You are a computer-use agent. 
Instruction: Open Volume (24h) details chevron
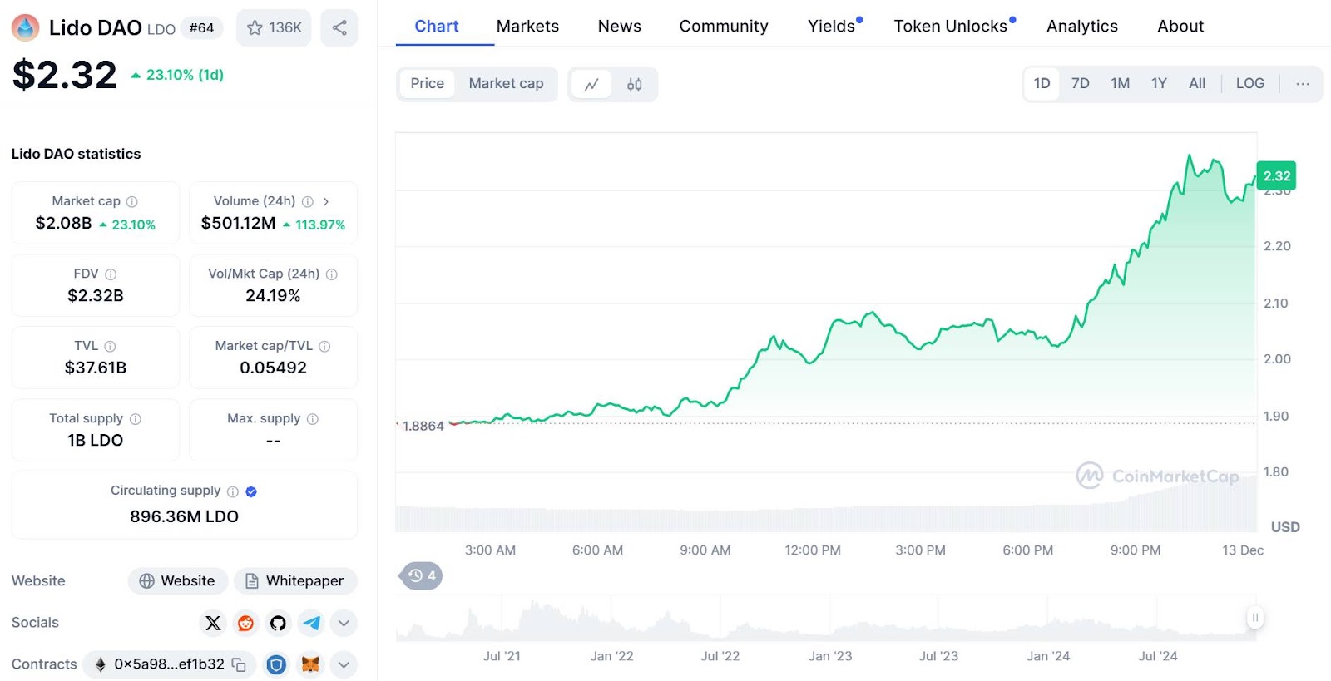click(x=326, y=201)
